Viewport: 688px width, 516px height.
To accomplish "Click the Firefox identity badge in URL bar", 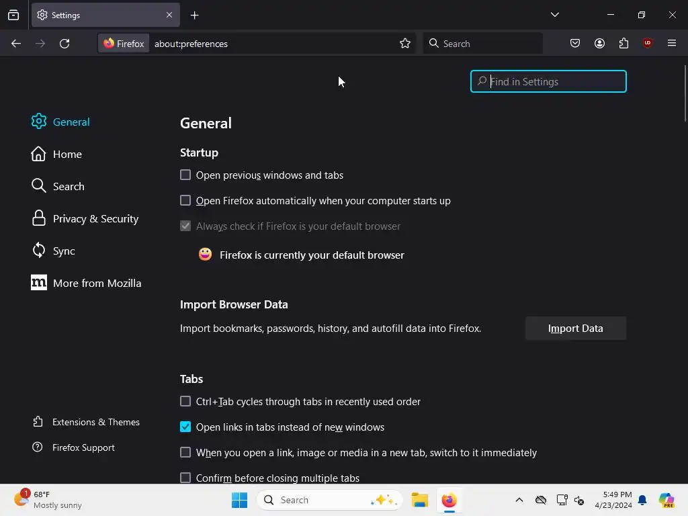I will 124,44.
